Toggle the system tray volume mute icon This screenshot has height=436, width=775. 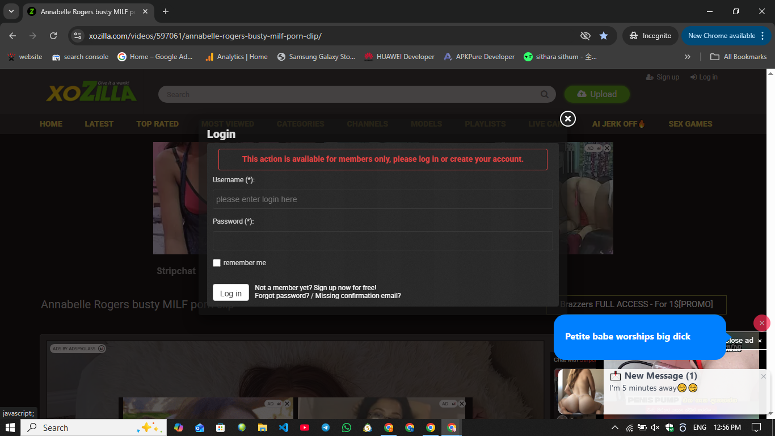[x=655, y=427]
